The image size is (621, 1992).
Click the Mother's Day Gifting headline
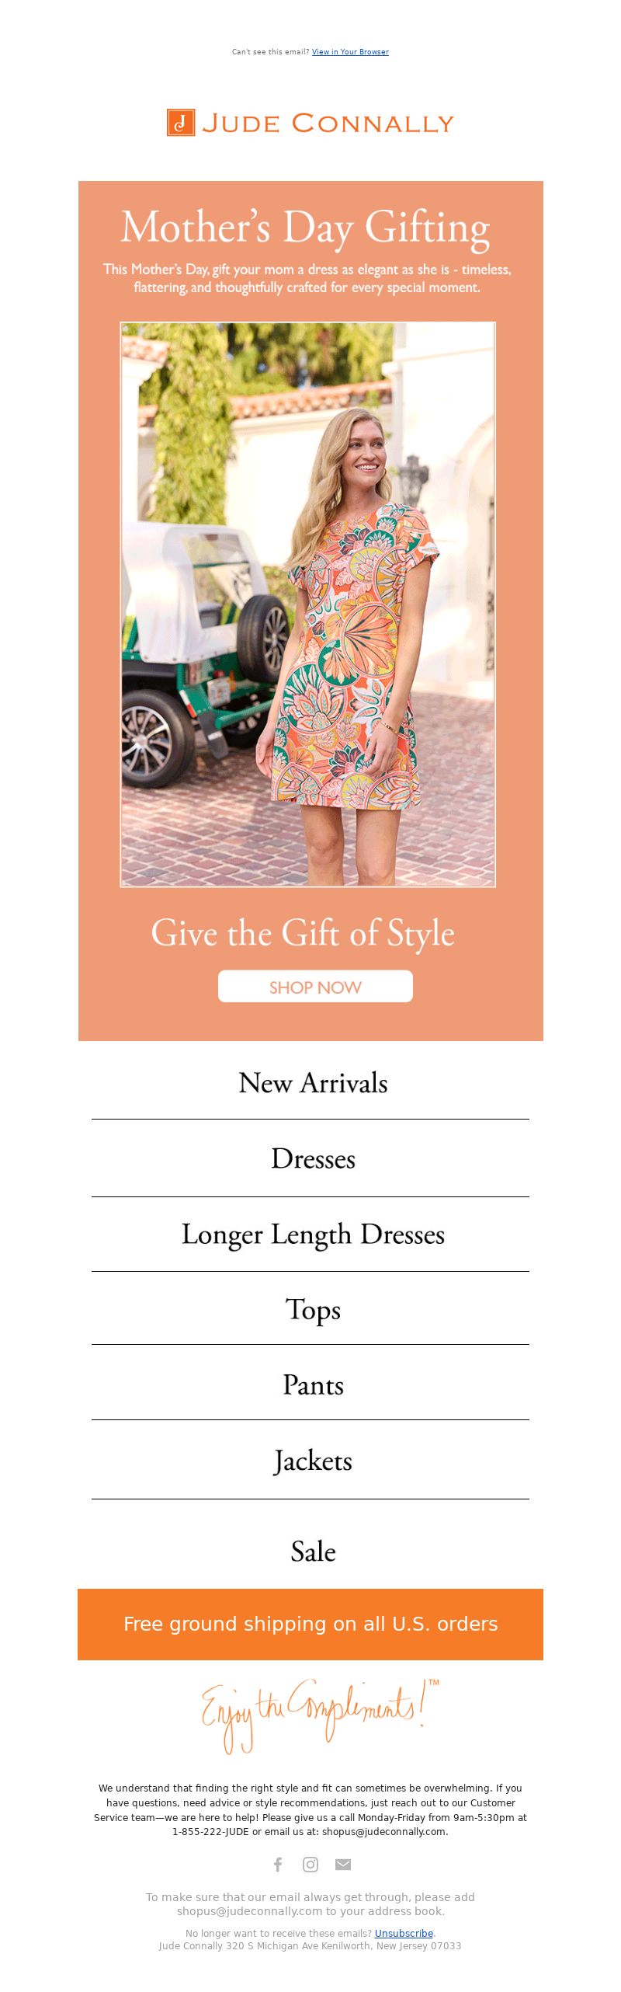pos(305,228)
